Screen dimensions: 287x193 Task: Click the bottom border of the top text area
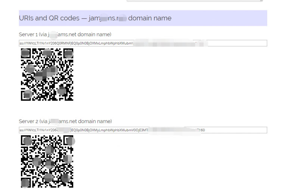194,1
